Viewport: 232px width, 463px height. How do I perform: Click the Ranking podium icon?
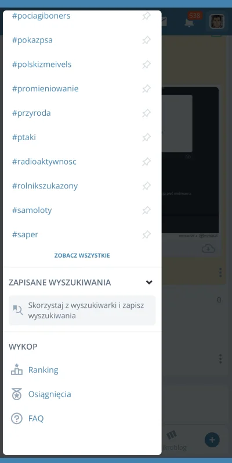click(17, 370)
